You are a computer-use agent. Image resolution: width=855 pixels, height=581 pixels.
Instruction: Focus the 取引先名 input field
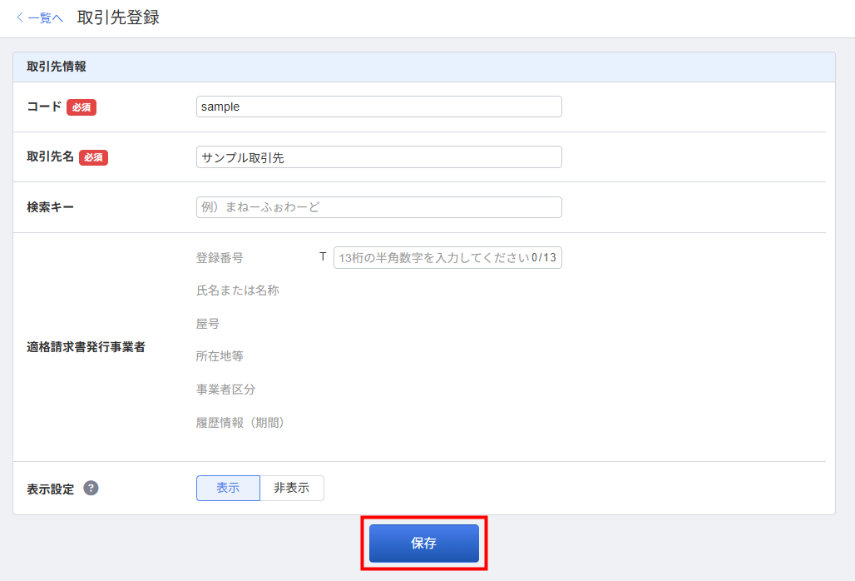coord(378,157)
